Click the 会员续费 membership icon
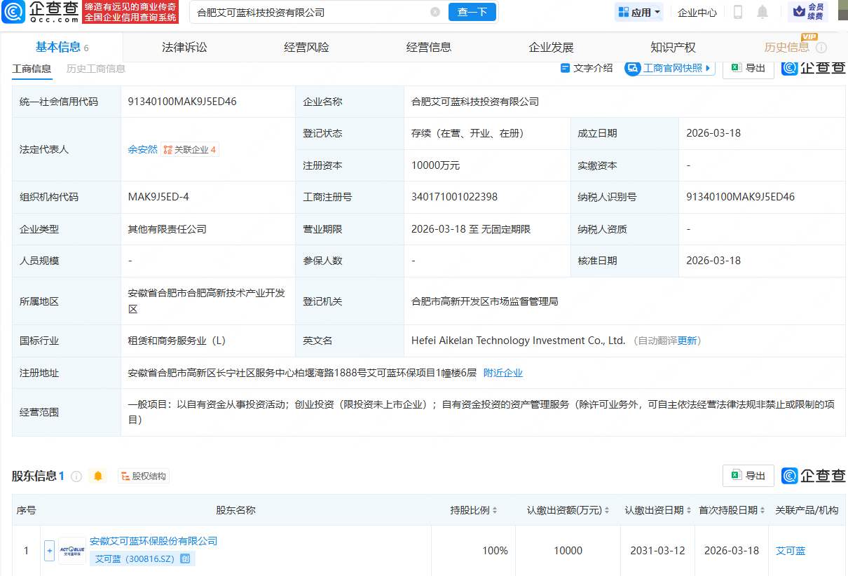This screenshot has height=576, width=848. 809,12
